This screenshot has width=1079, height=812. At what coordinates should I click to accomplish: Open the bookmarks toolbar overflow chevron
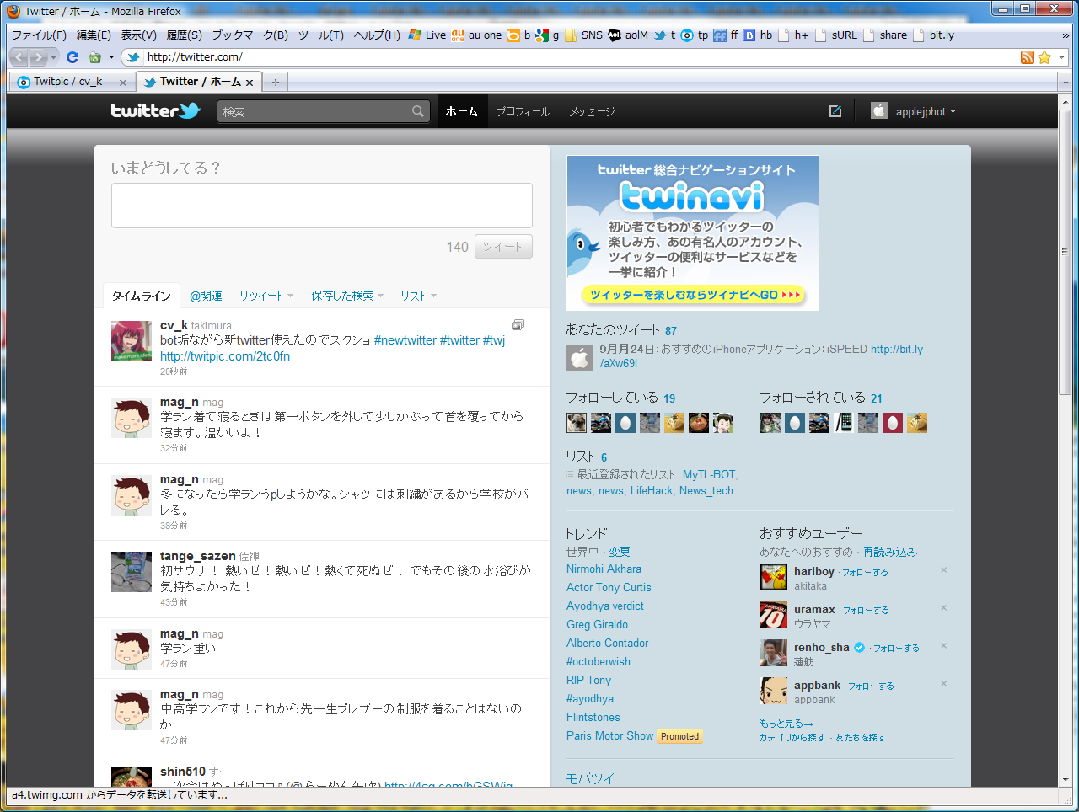point(1066,35)
